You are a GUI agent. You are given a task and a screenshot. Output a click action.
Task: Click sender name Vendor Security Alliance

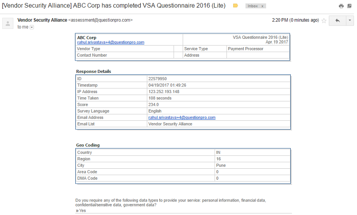42,20
